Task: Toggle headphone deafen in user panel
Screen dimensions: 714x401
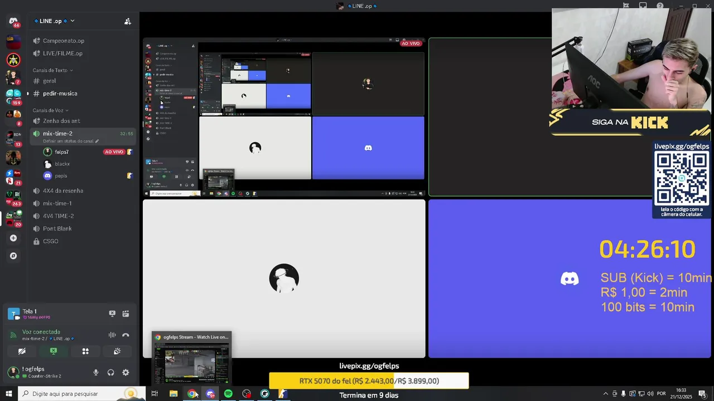Action: pyautogui.click(x=110, y=373)
